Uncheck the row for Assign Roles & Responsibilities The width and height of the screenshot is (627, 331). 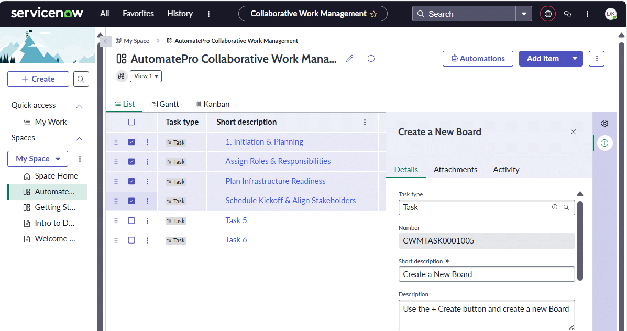(131, 161)
